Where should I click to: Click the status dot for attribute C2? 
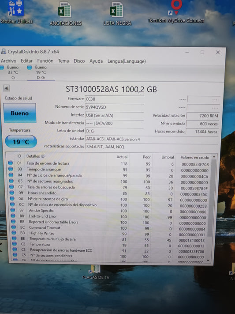[x=15, y=244]
